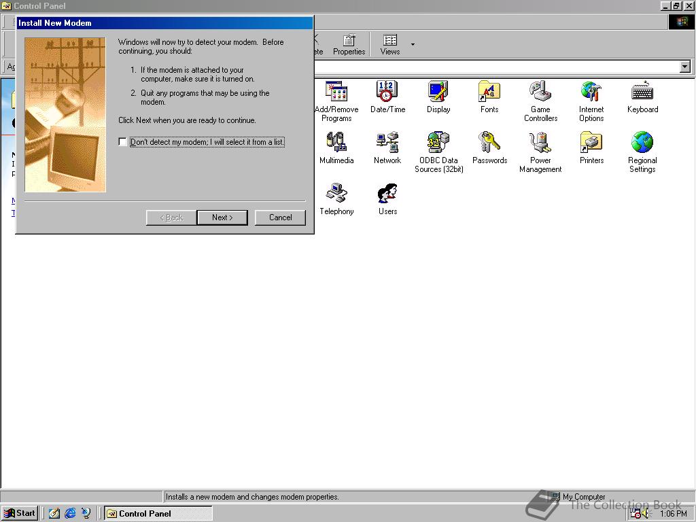The height and width of the screenshot is (522, 696).
Task: Open ODBC Data Sources (32bit) icon
Action: point(438,152)
